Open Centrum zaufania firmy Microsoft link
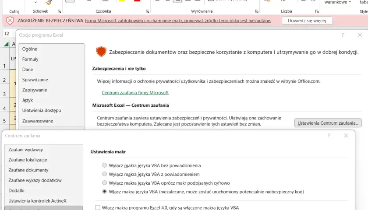 click(x=135, y=93)
